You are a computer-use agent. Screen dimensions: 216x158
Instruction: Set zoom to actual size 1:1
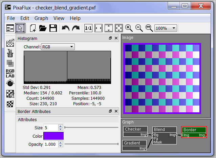88,28
